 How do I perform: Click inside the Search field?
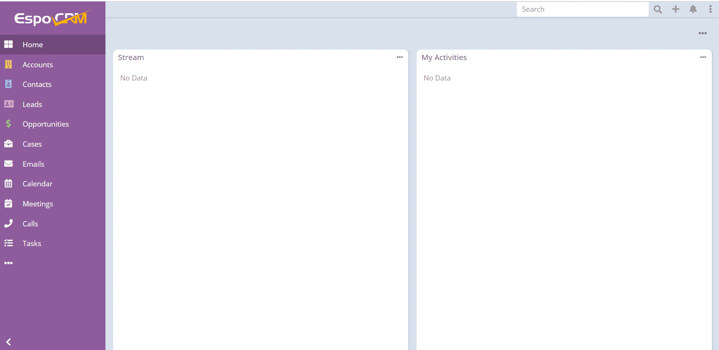[582, 9]
